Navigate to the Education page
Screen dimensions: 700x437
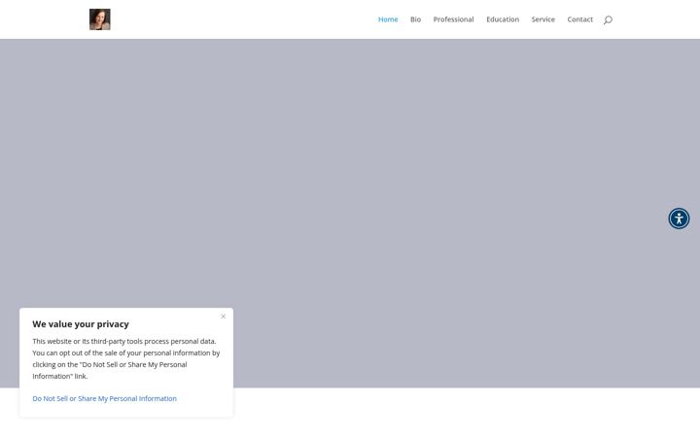pos(503,19)
